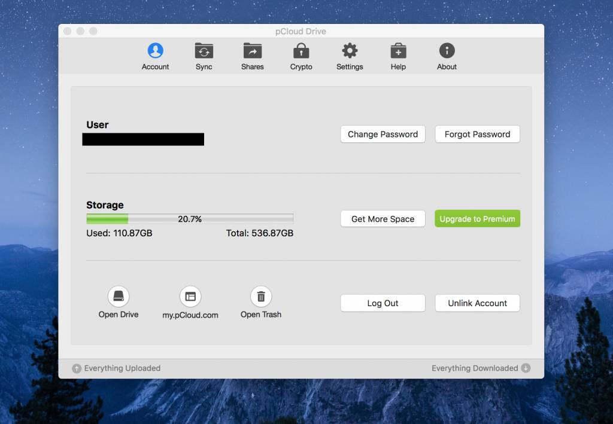This screenshot has height=424, width=613.
Task: Select the "Used: 110.87GB" text
Action: pos(119,233)
